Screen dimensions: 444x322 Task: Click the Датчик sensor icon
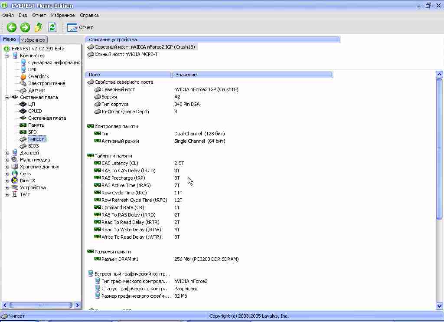(23, 90)
